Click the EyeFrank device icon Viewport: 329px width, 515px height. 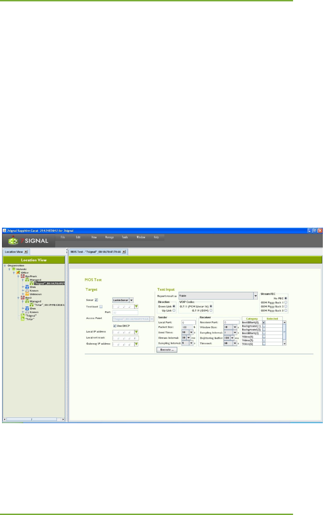pos(23,276)
